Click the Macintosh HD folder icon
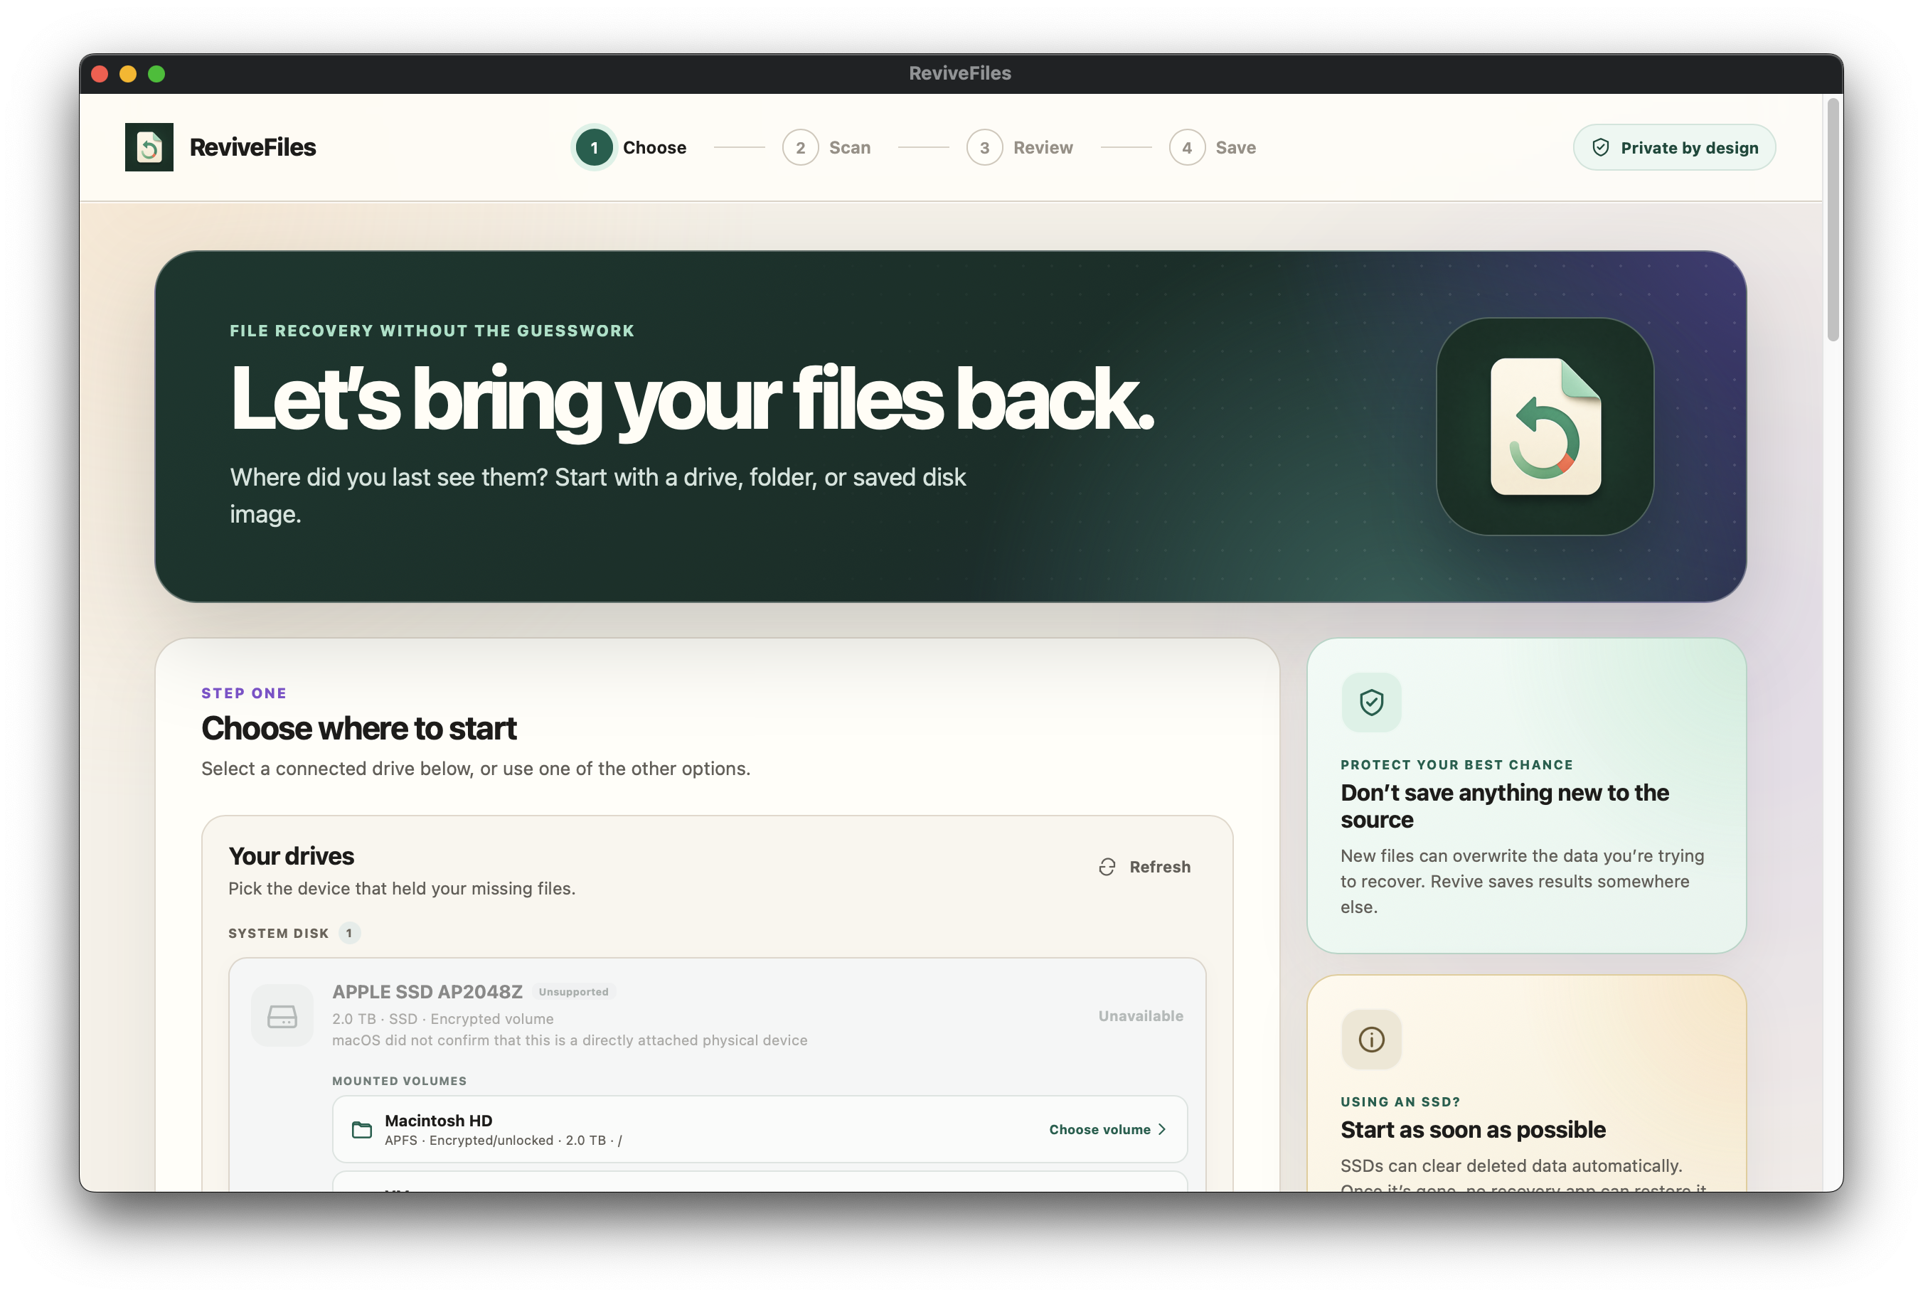Image resolution: width=1923 pixels, height=1297 pixels. pos(361,1129)
